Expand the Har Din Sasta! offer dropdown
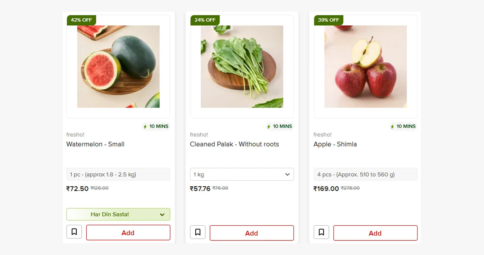 [x=118, y=214]
